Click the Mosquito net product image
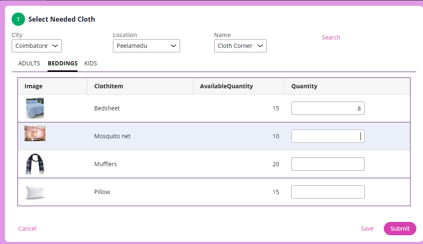The image size is (423, 244). click(x=35, y=134)
